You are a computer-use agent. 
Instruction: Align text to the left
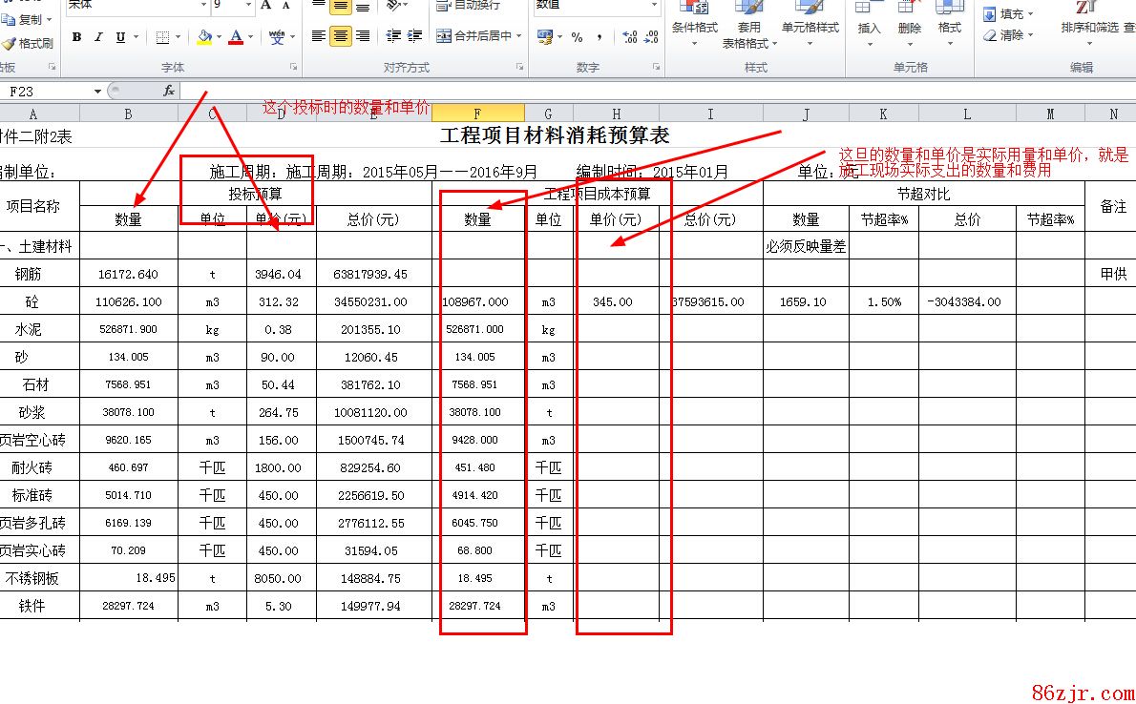pyautogui.click(x=318, y=36)
